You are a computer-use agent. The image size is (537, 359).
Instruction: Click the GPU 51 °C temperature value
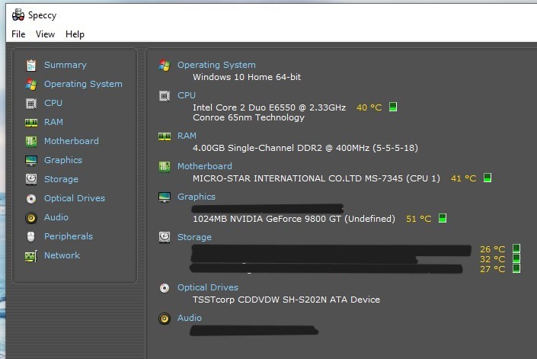[418, 219]
